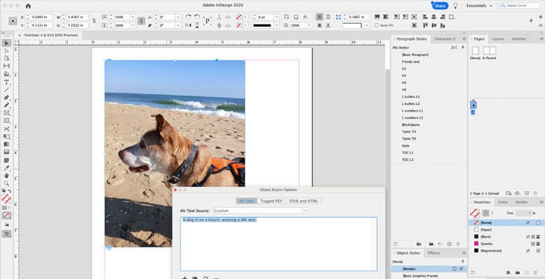Click the Home icon in title bar
The height and width of the screenshot is (279, 545).
(x=29, y=6)
